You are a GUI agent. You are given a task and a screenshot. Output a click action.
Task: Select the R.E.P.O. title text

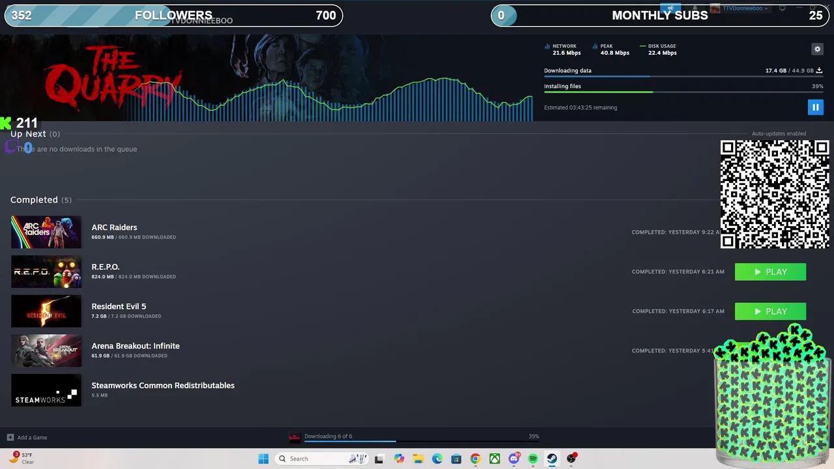[106, 267]
